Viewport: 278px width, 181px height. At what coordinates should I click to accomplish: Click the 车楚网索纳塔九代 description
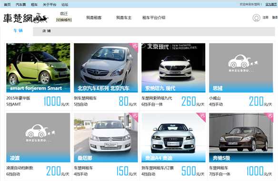coord(157,98)
